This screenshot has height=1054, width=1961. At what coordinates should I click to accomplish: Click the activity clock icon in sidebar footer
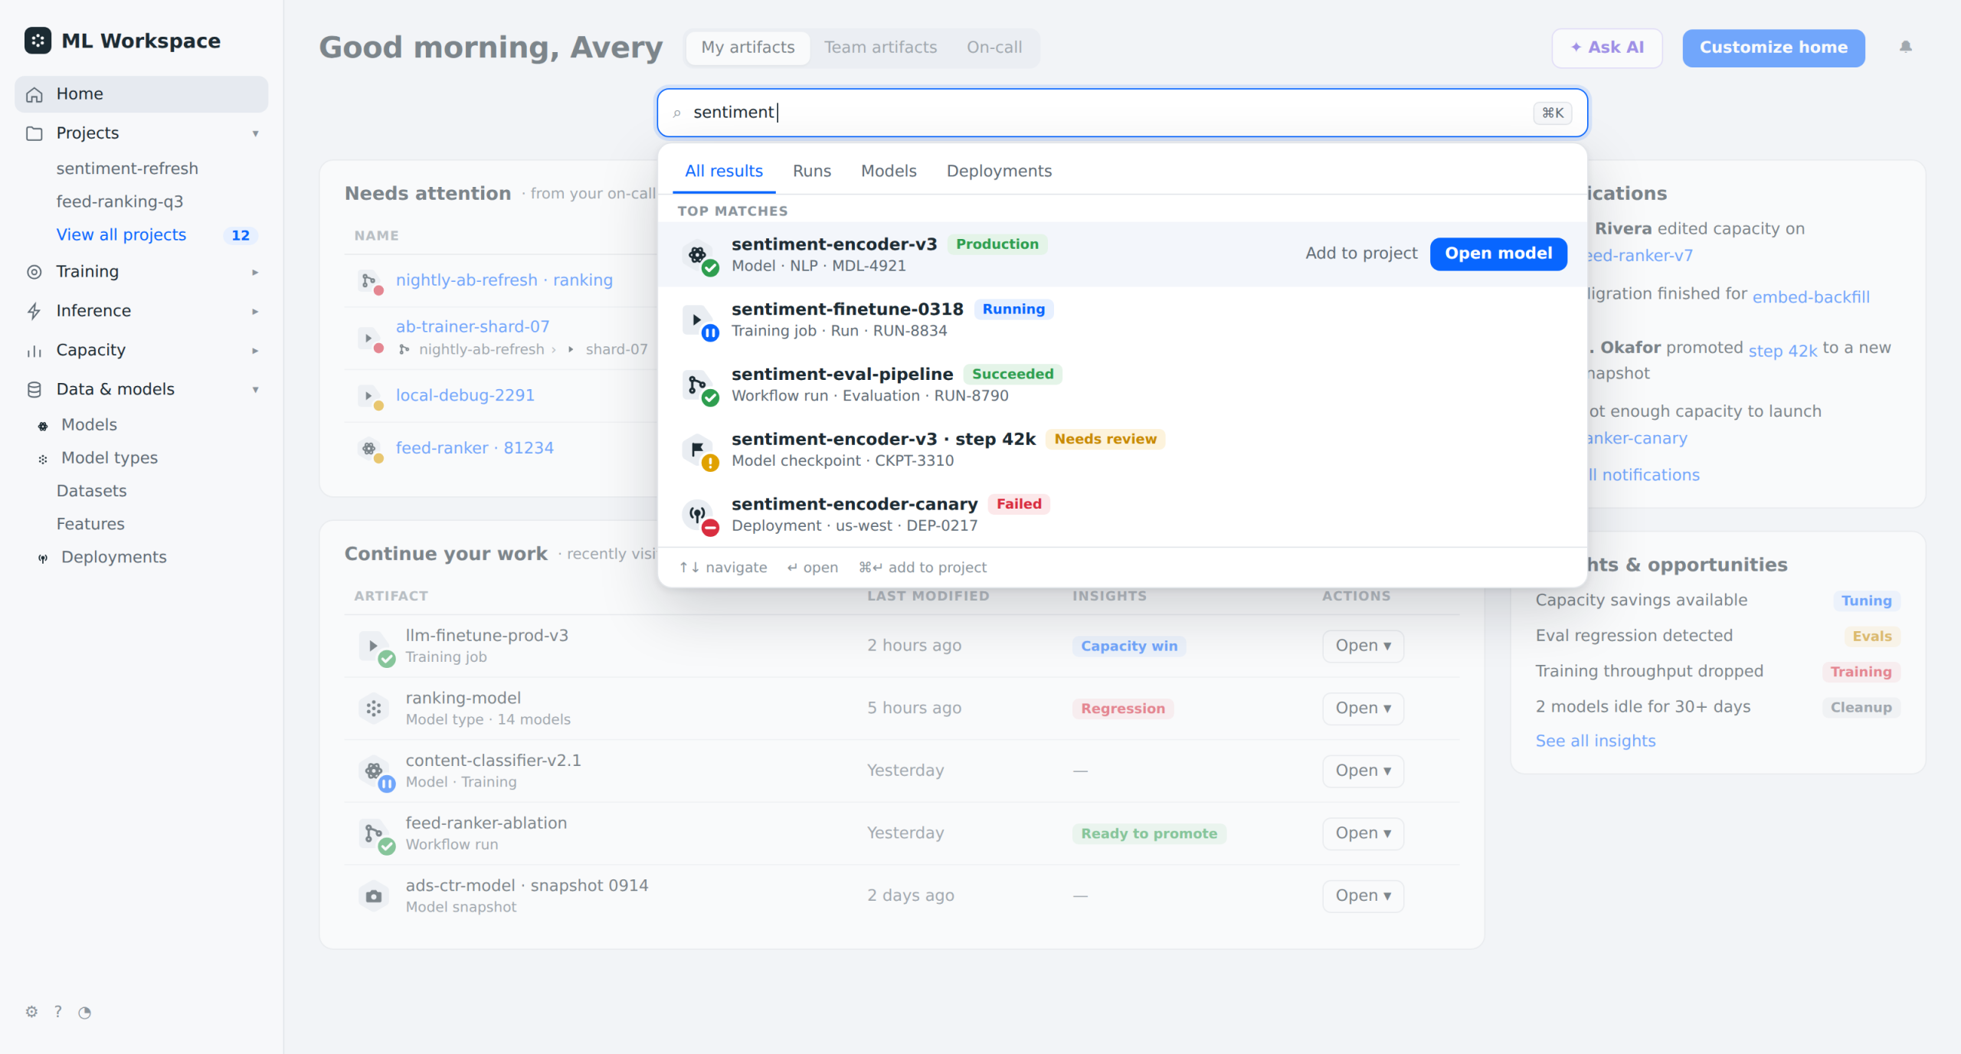(x=85, y=1013)
